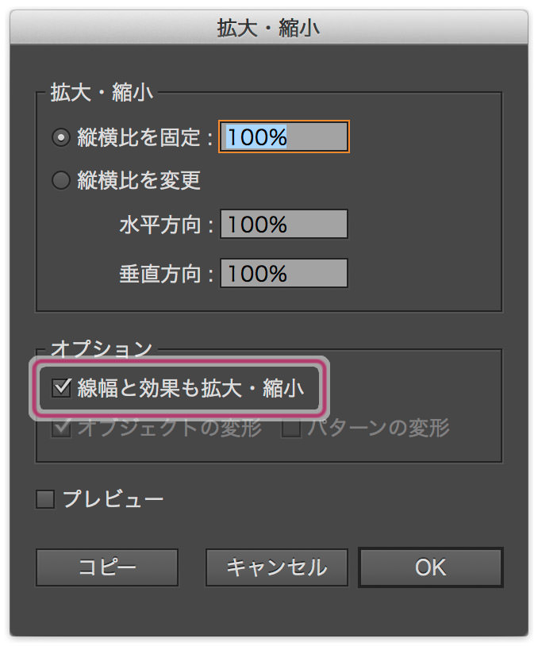Select the 縦横比を固定 radio button
The width and height of the screenshot is (538, 646).
61,137
